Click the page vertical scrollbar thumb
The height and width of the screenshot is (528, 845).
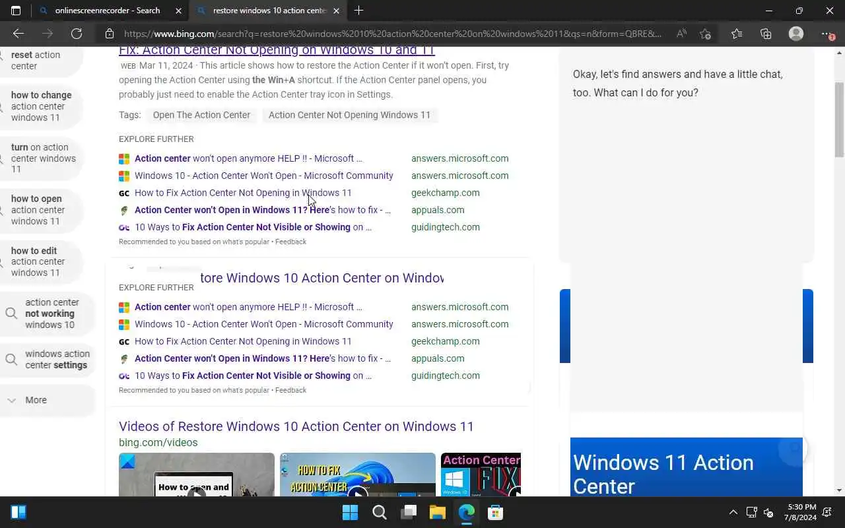(839, 119)
